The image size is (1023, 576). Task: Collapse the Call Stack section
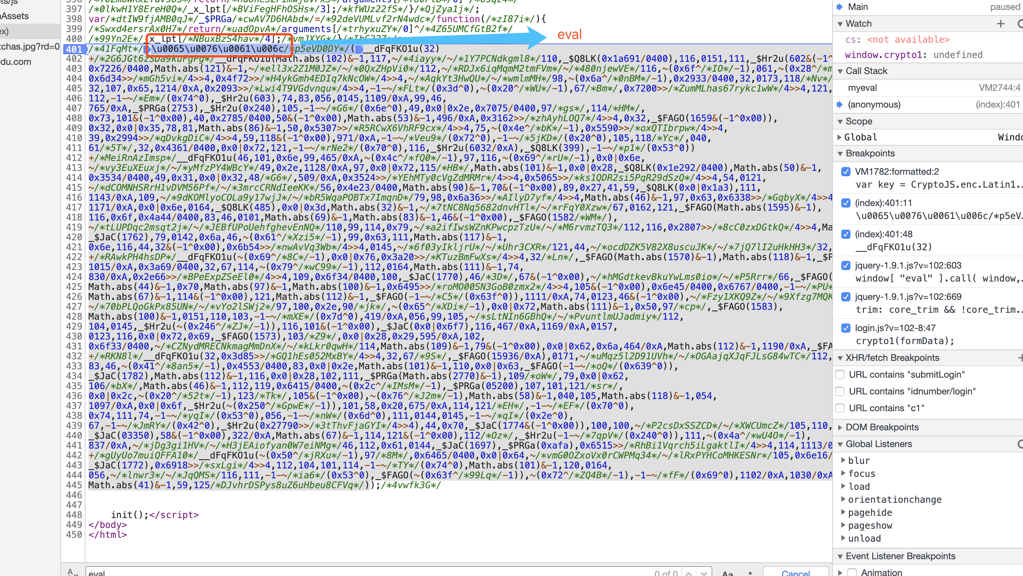(840, 71)
